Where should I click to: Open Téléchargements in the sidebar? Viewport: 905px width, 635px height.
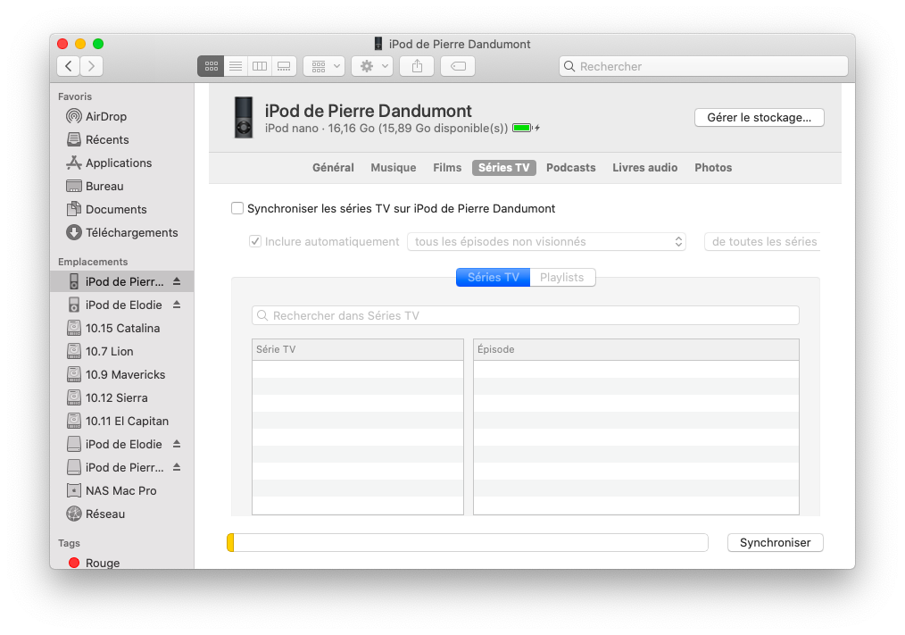[x=122, y=232]
